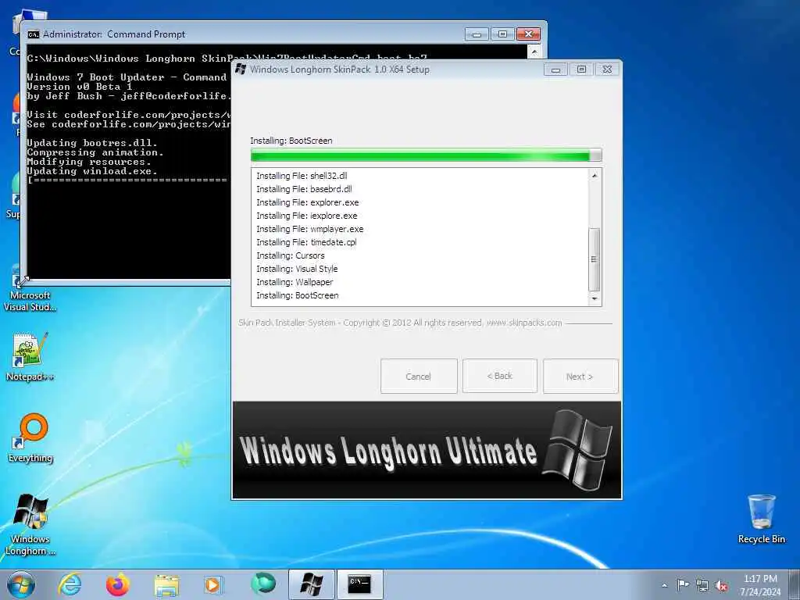Click 'Updating bootres.dll.' line in Command Prompt
The width and height of the screenshot is (800, 600).
pos(92,143)
